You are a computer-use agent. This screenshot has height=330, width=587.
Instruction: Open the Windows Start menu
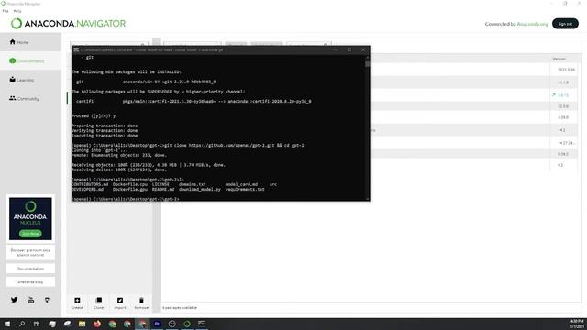7,324
